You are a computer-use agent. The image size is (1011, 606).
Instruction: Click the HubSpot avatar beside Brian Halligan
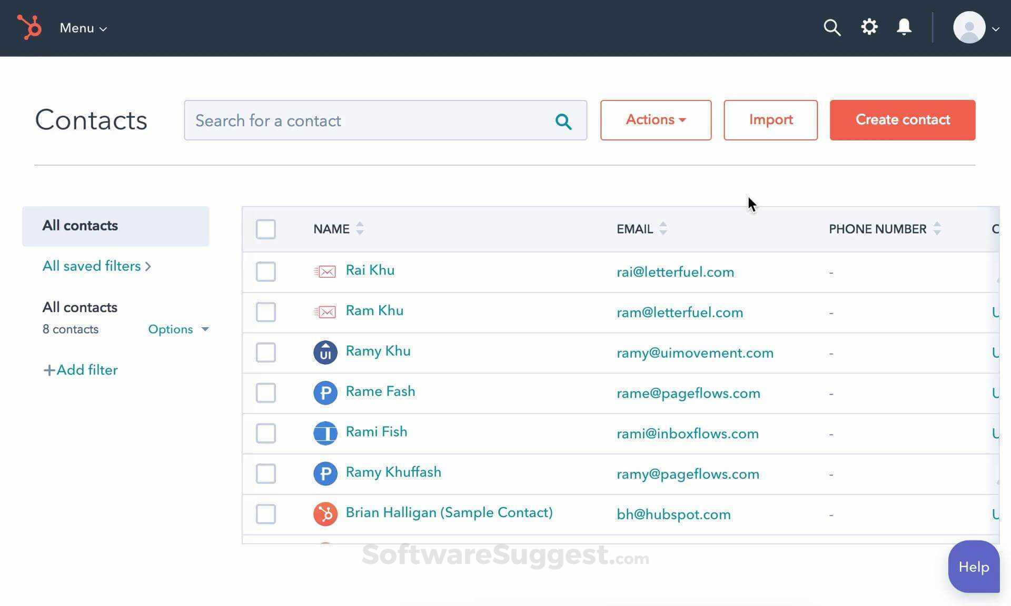pyautogui.click(x=325, y=514)
